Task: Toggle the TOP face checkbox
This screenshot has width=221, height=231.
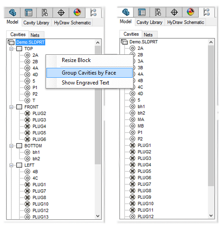Action: [19, 49]
